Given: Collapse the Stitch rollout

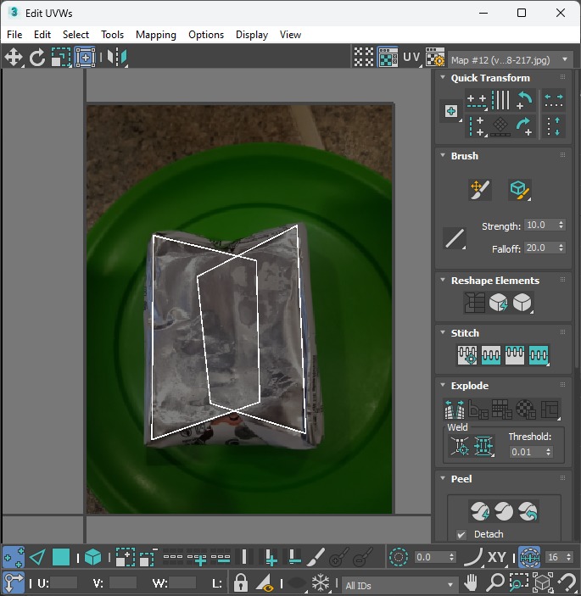Looking at the screenshot, I should point(443,332).
